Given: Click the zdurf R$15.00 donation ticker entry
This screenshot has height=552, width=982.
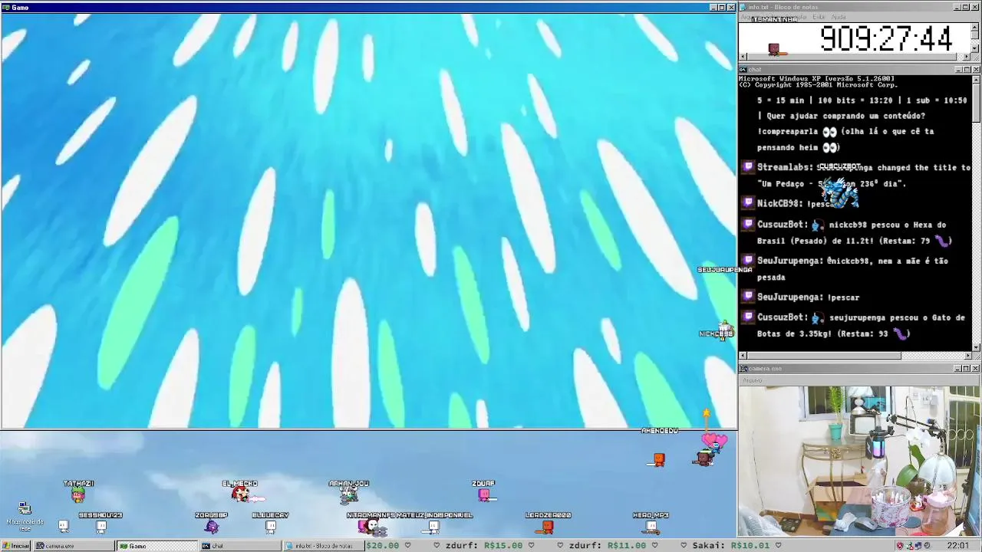Looking at the screenshot, I should tap(483, 546).
